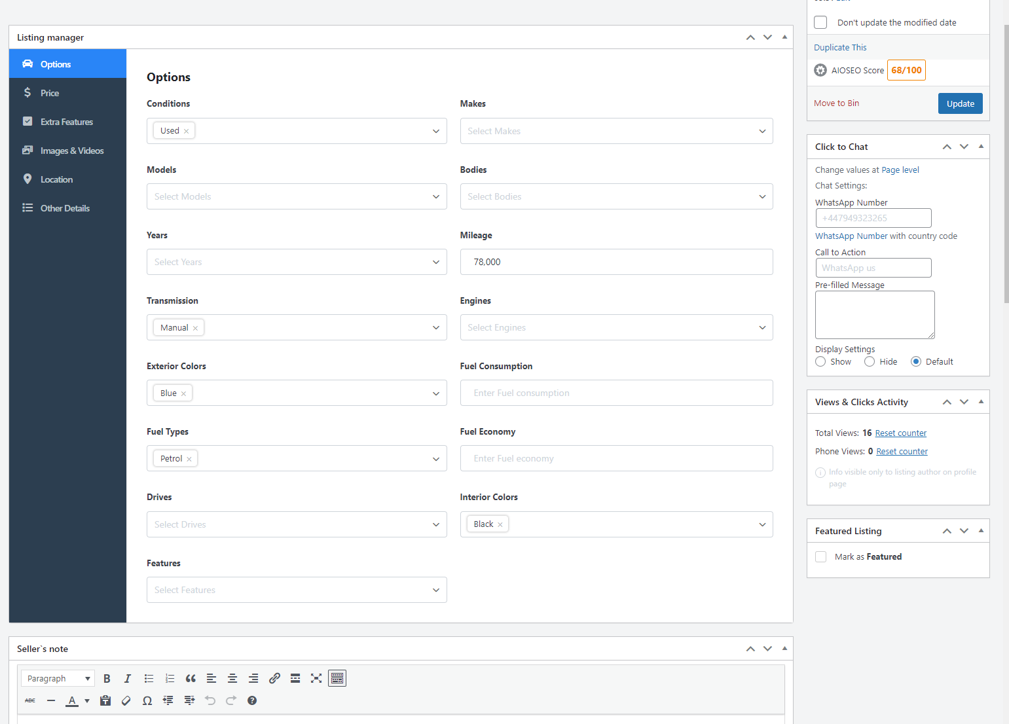This screenshot has height=724, width=1009.
Task: Open Paragraph format dropdown
Action: tap(58, 678)
